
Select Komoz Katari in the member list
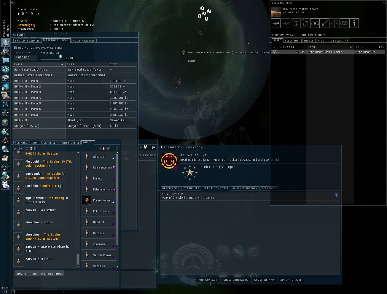coord(98,201)
